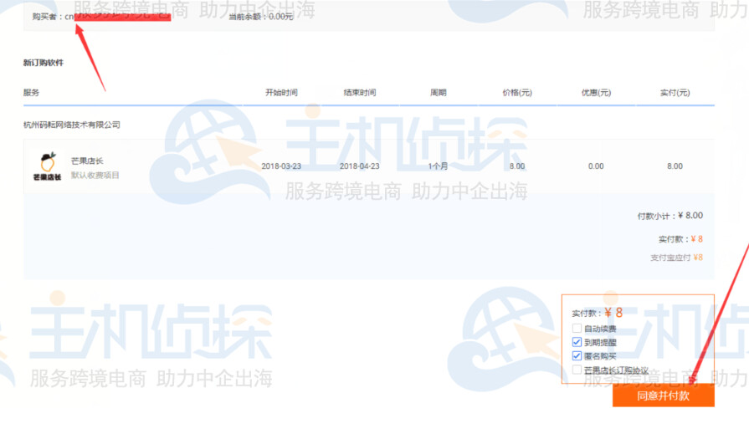Viewport: 749px width, 439px height.
Task: Click the end date 2018-04-23
Action: (x=359, y=166)
